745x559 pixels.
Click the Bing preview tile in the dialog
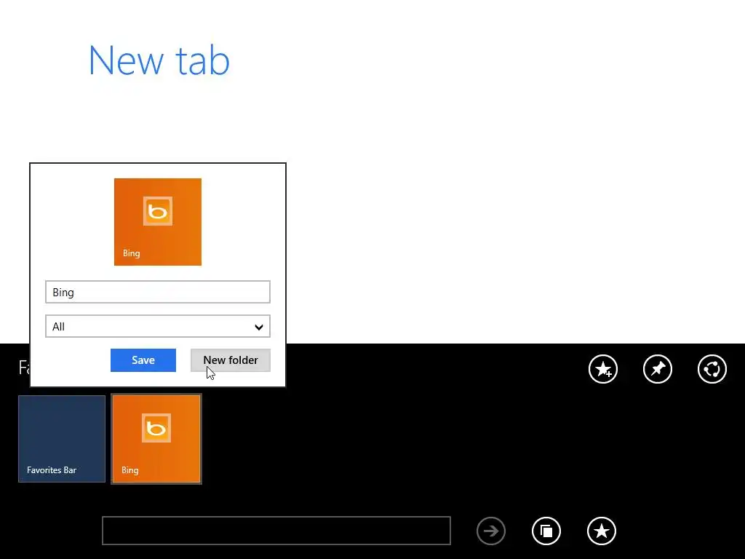tap(158, 222)
